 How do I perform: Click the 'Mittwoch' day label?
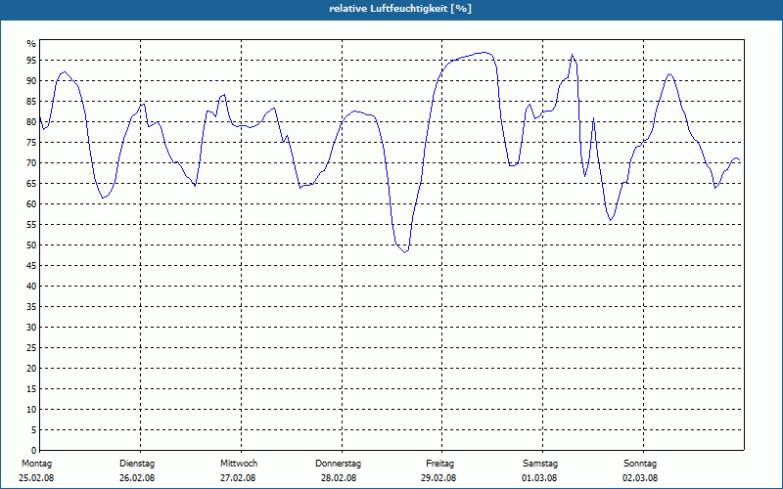(x=239, y=464)
